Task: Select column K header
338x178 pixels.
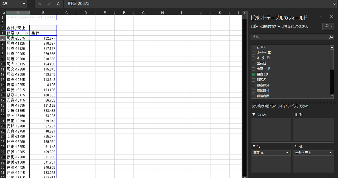Action: point(220,13)
